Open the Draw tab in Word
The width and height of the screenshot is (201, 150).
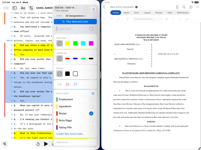pyautogui.click(x=136, y=13)
